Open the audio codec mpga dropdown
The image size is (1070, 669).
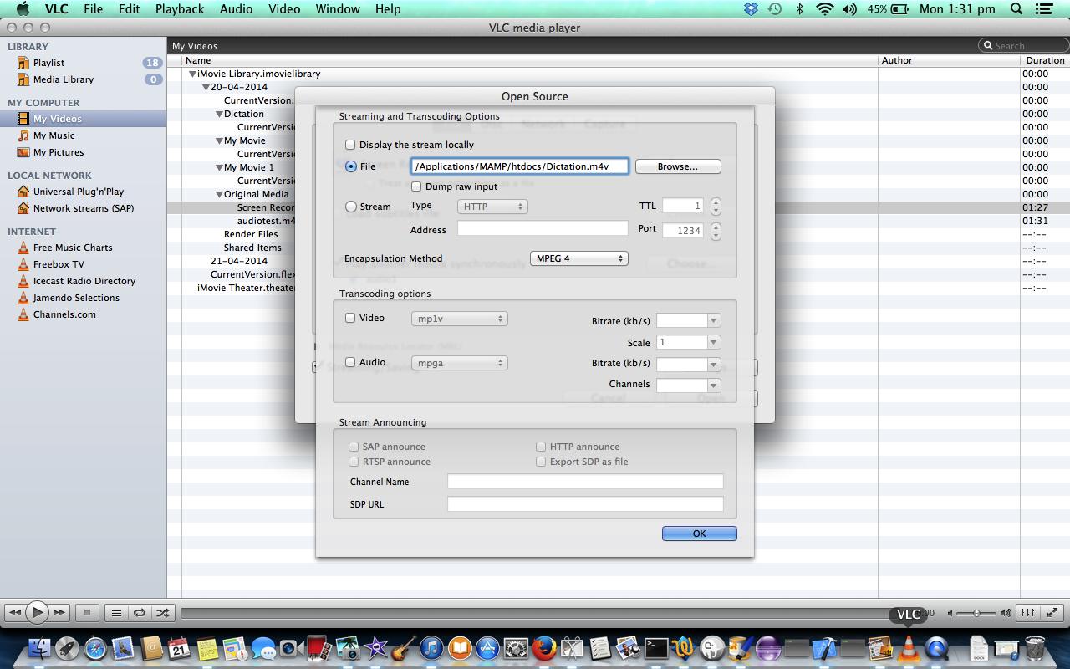(x=460, y=363)
